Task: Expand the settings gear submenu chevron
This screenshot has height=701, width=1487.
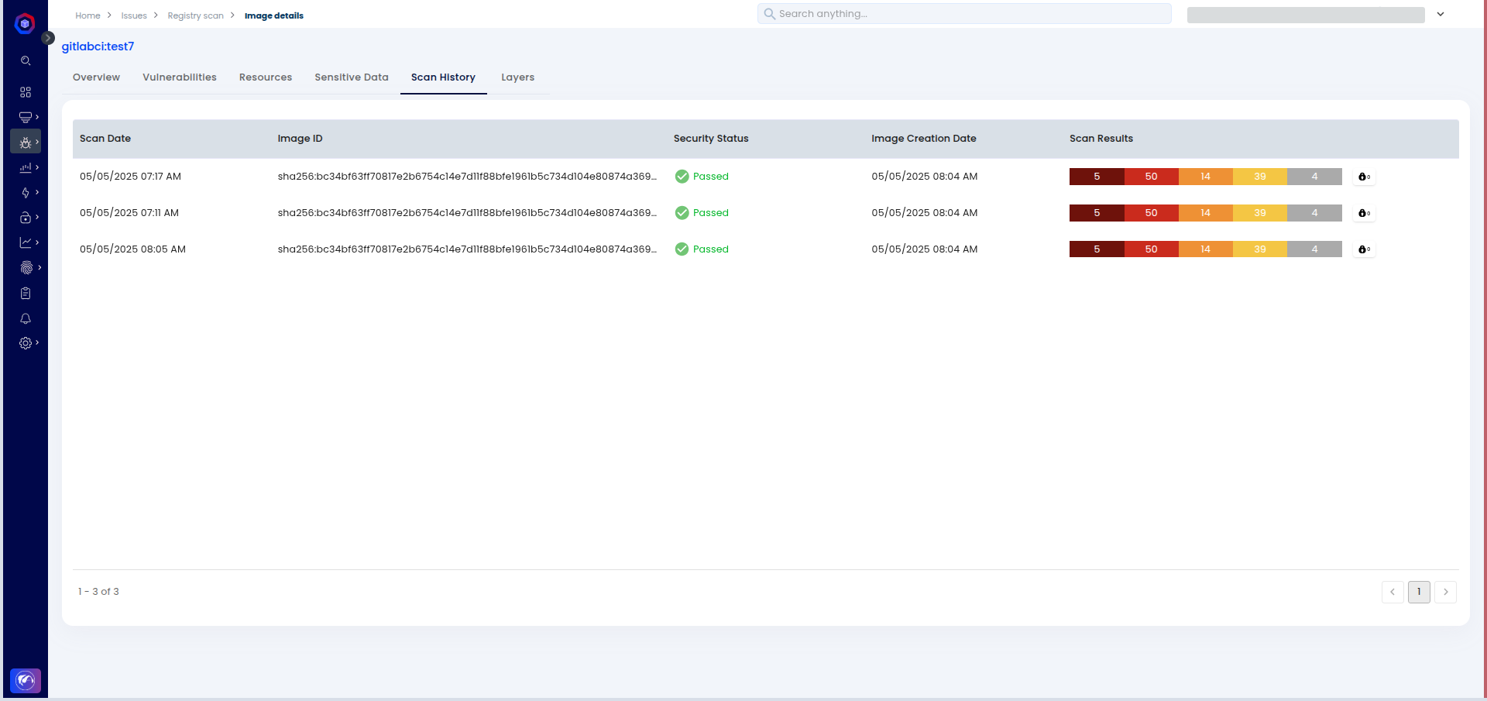Action: pyautogui.click(x=37, y=342)
